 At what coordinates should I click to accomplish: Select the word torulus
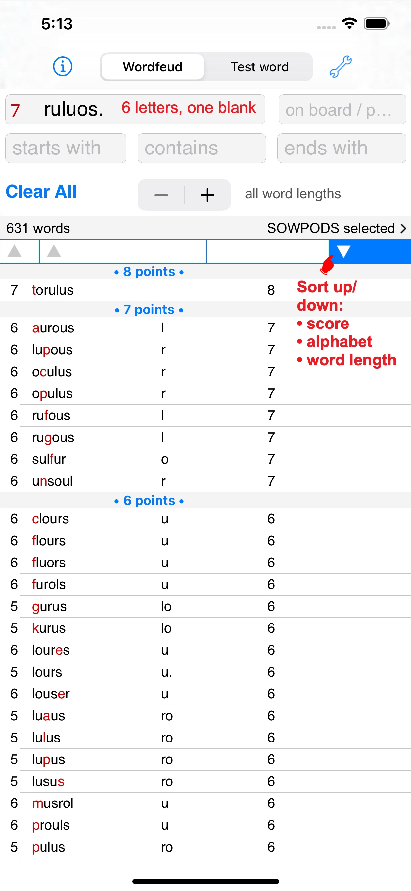[x=53, y=290]
